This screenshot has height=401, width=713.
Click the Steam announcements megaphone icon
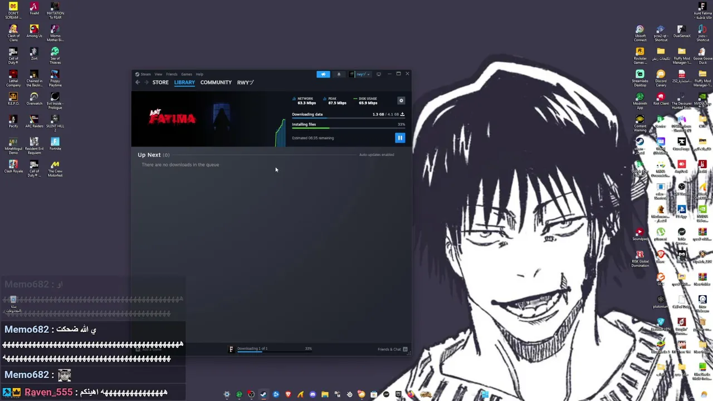[x=323, y=74]
